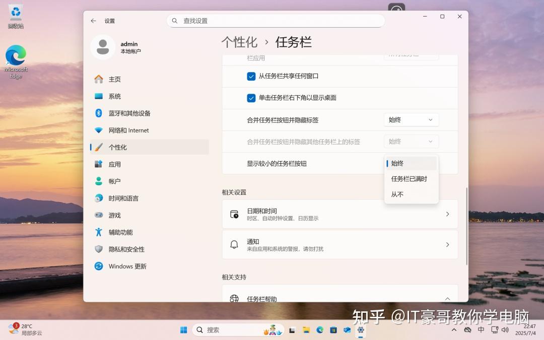Open the Windows Start button
544x340 pixels.
[x=183, y=330]
